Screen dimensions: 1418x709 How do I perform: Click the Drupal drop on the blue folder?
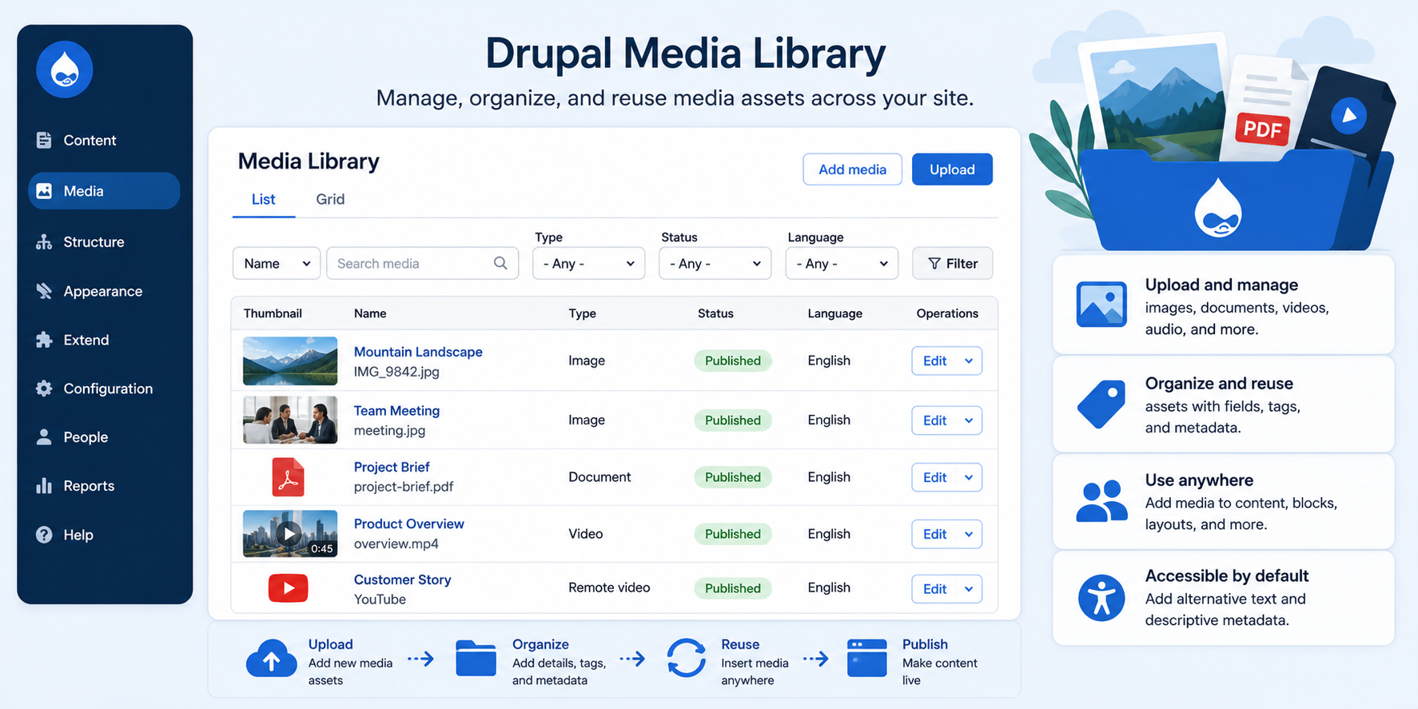coord(1218,207)
